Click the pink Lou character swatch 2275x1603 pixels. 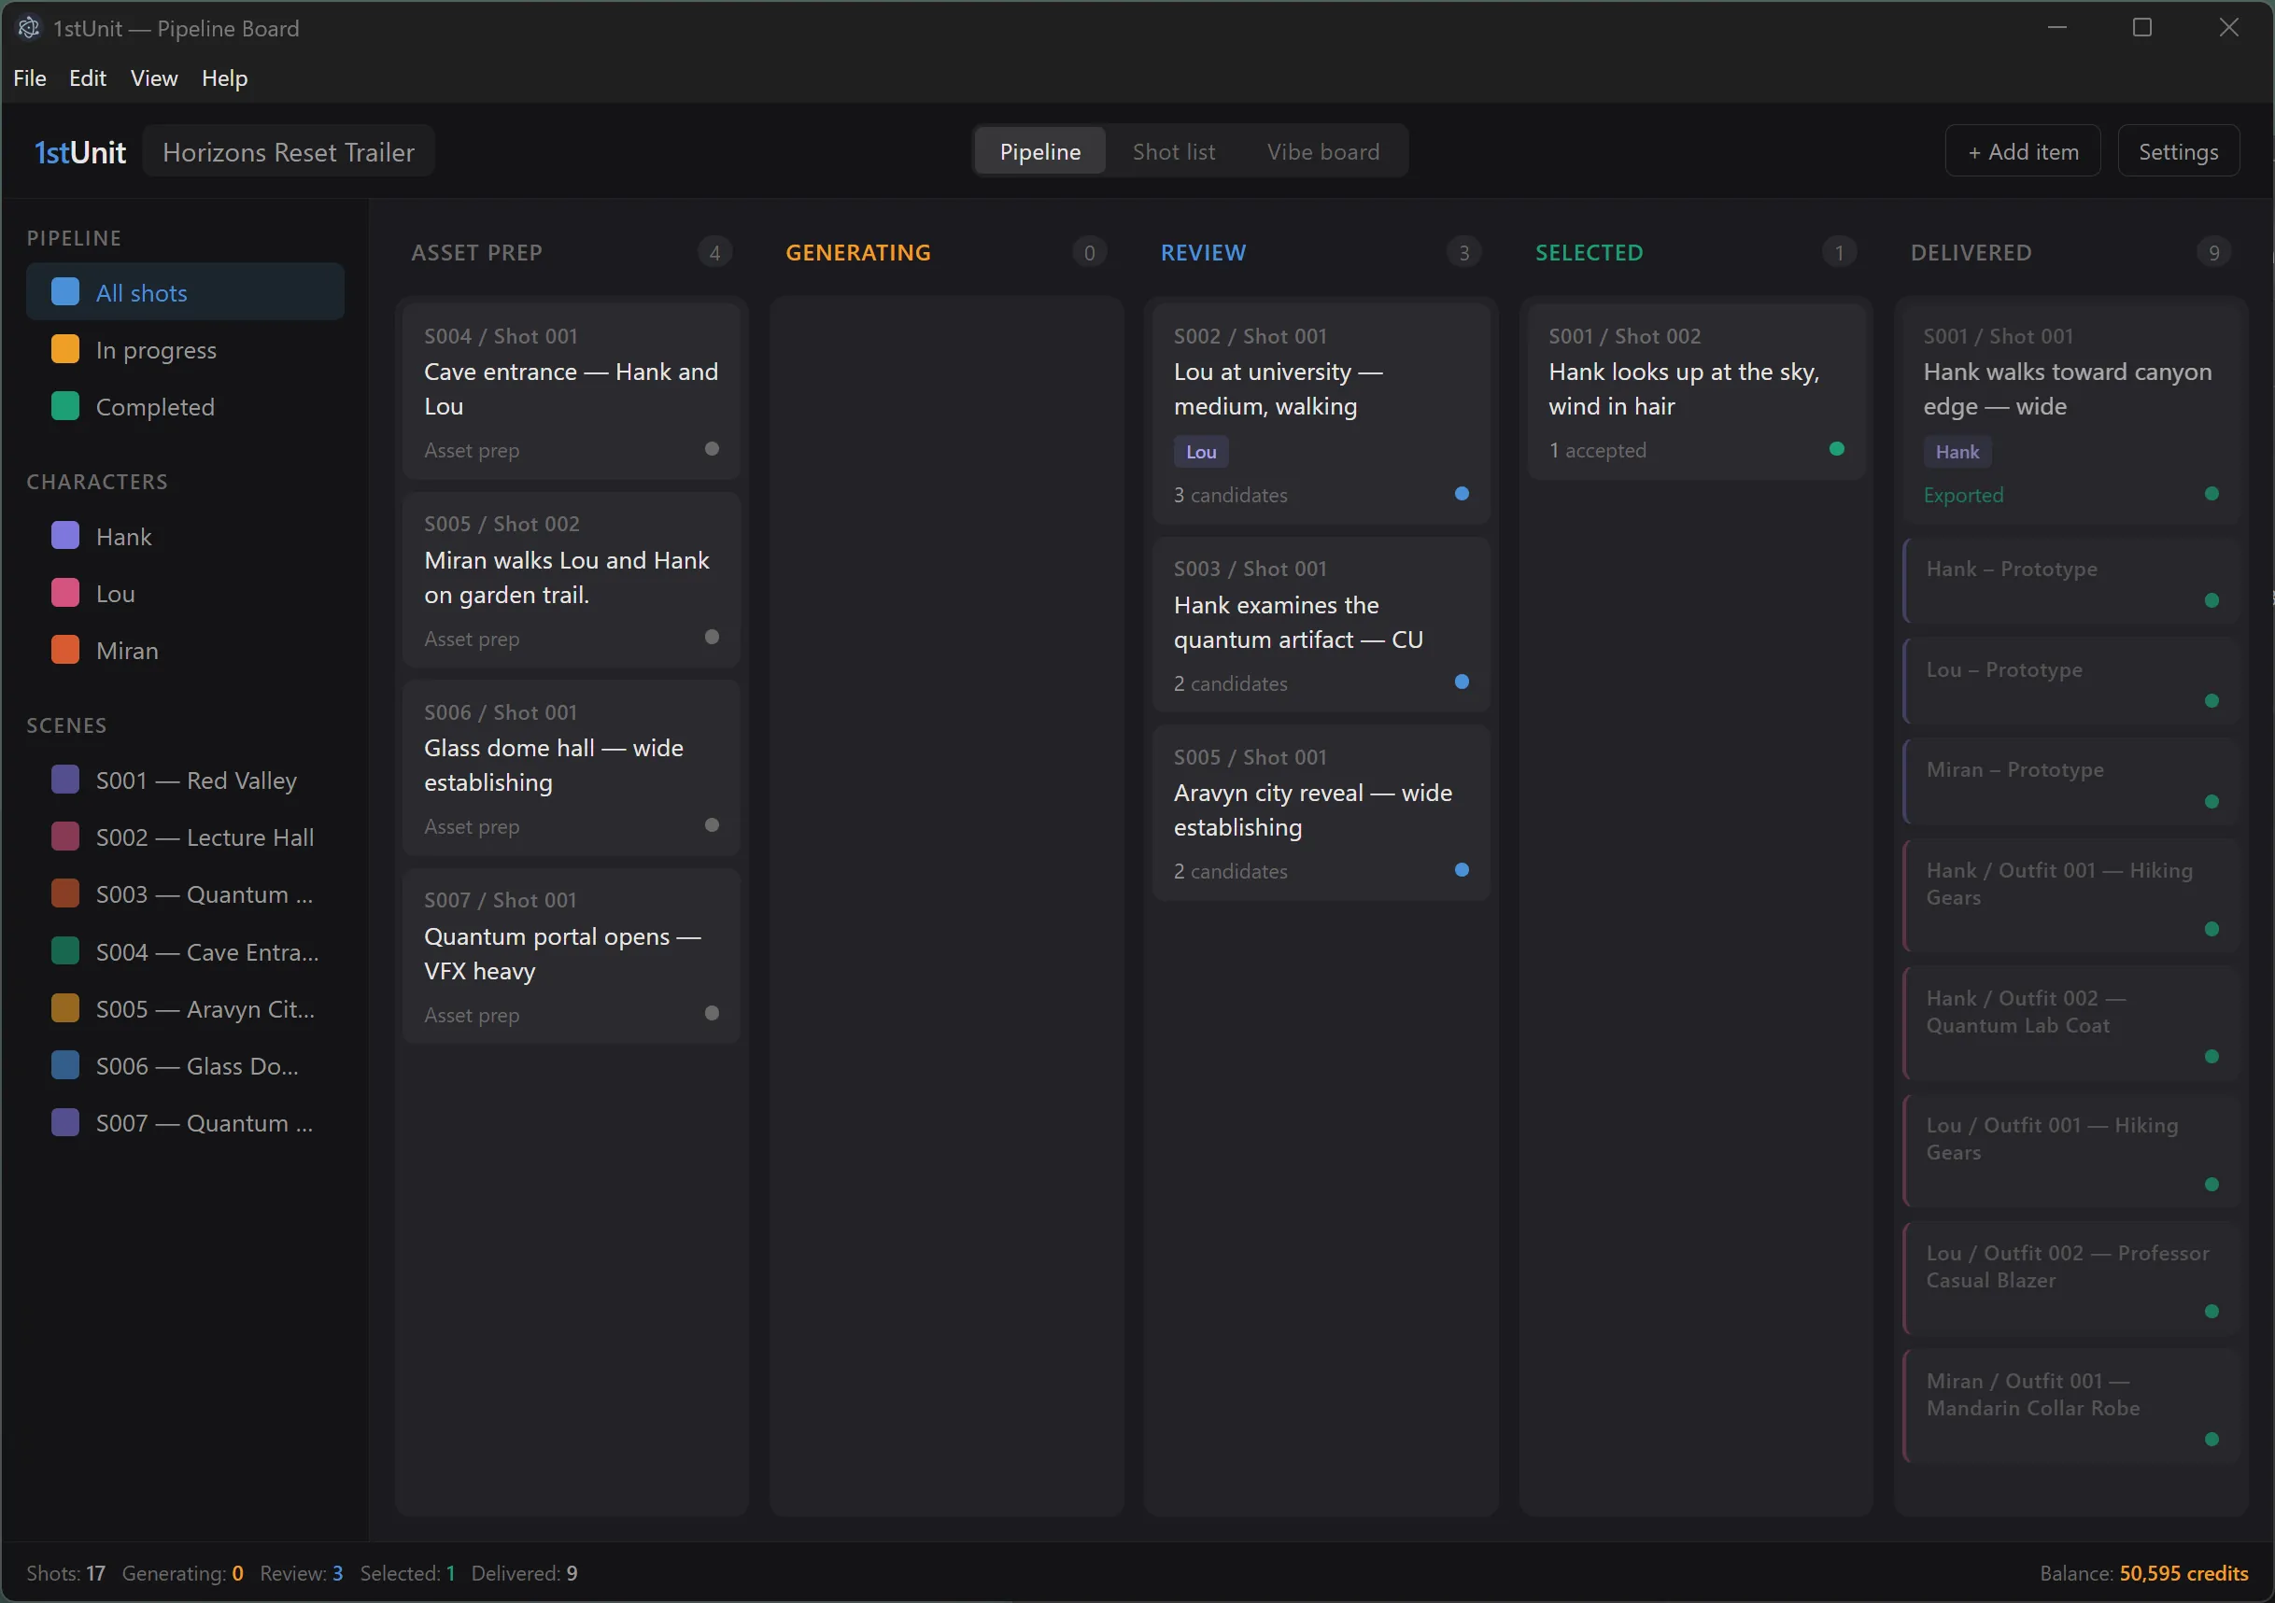(x=65, y=594)
